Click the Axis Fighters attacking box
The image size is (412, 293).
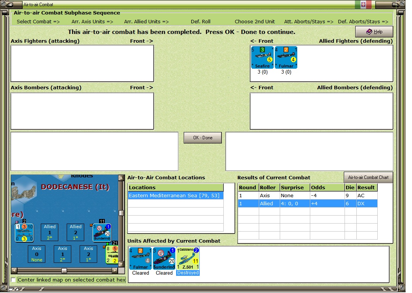pos(82,63)
